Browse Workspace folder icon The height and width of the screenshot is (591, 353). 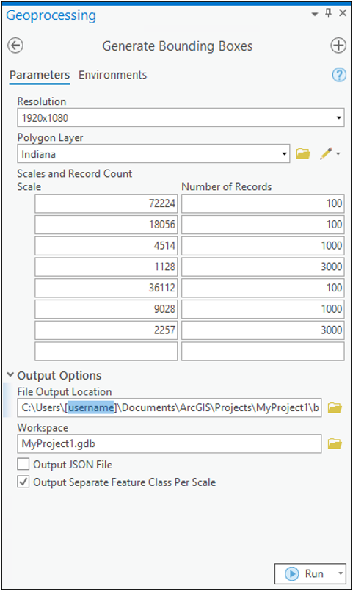pos(335,444)
